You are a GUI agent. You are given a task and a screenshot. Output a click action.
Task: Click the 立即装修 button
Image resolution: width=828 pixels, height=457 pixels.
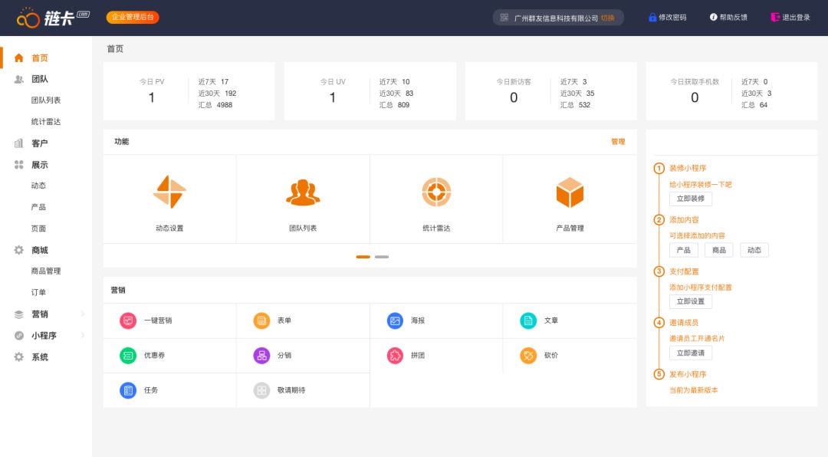[690, 199]
